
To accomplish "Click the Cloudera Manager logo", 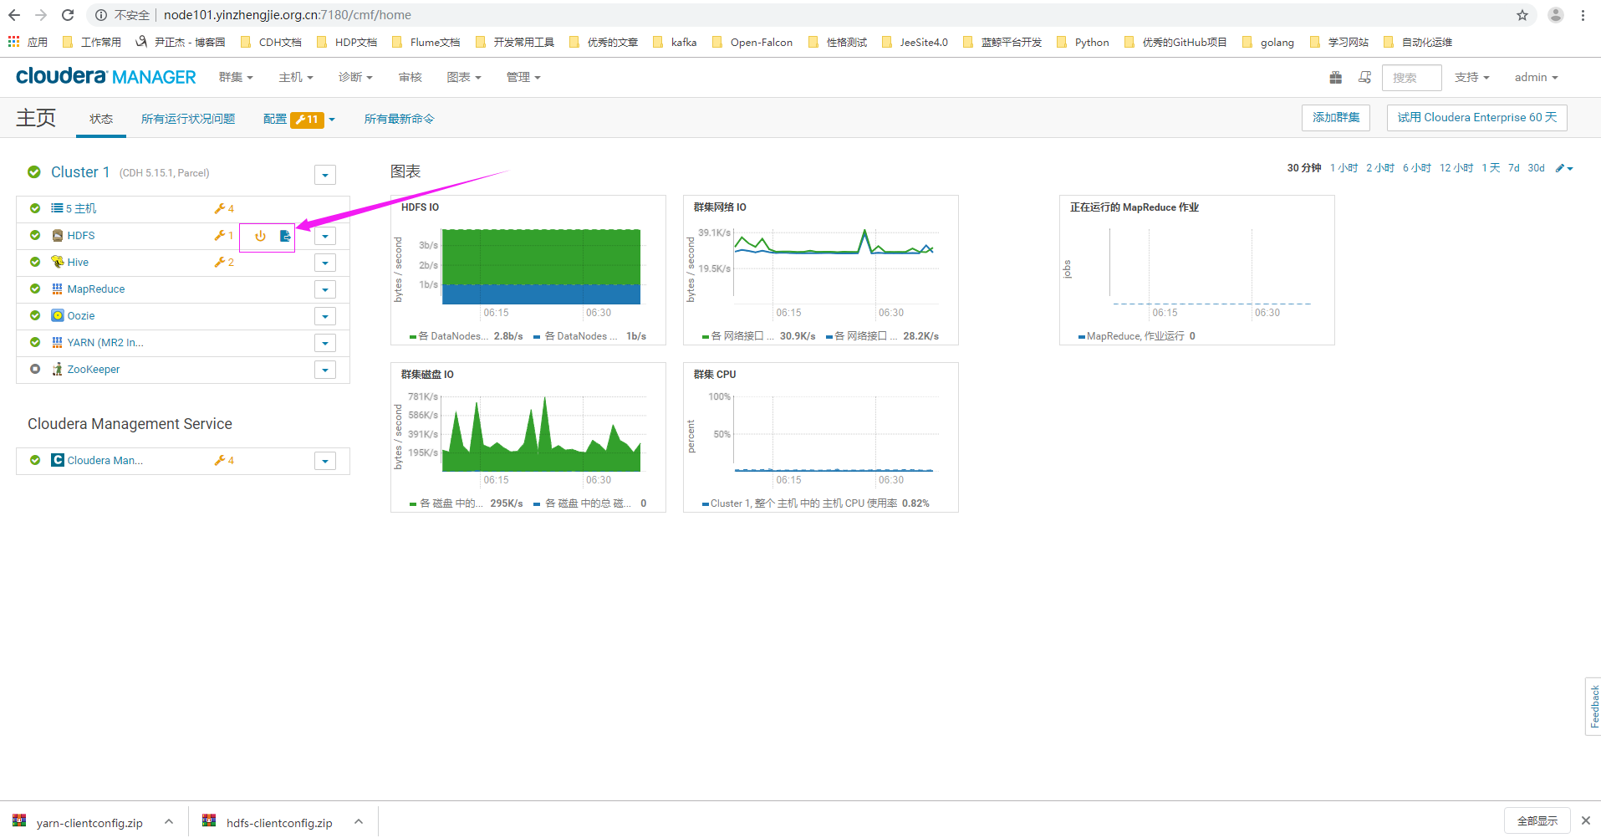I will [x=106, y=77].
